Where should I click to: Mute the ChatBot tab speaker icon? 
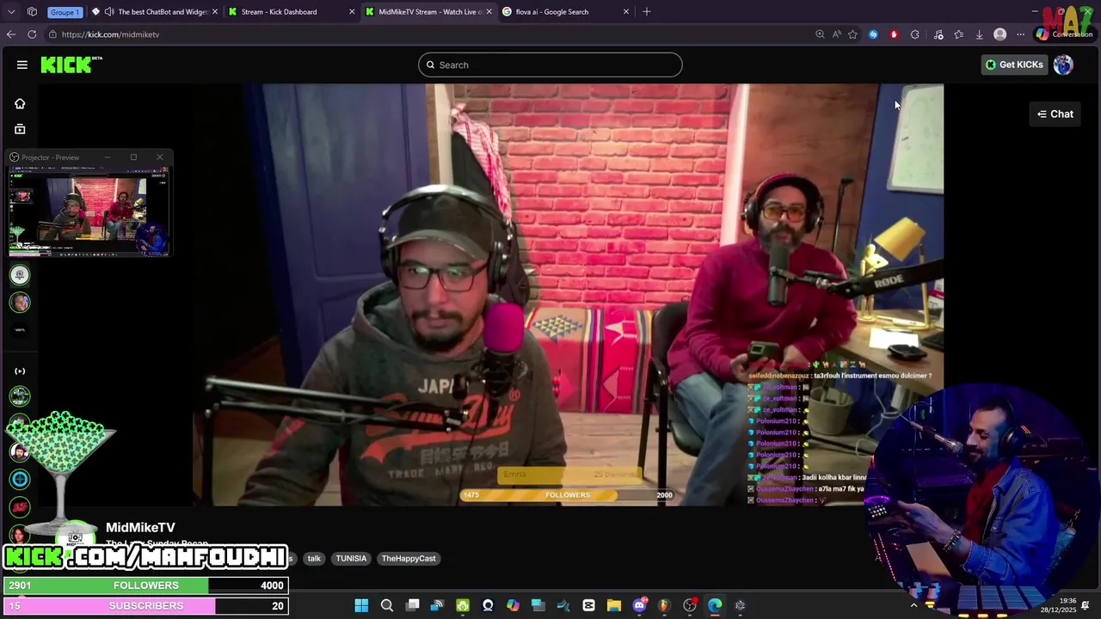109,12
